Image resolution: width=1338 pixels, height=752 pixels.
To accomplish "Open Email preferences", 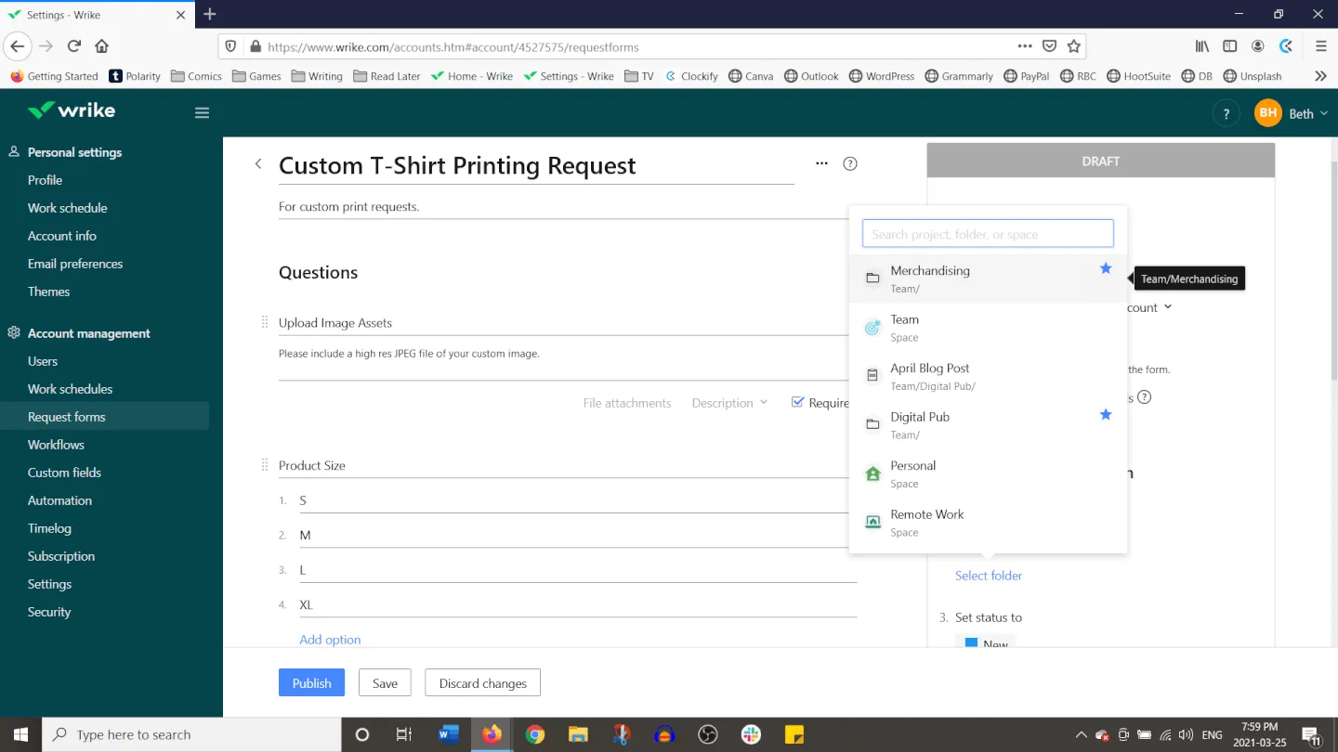I will 75,264.
